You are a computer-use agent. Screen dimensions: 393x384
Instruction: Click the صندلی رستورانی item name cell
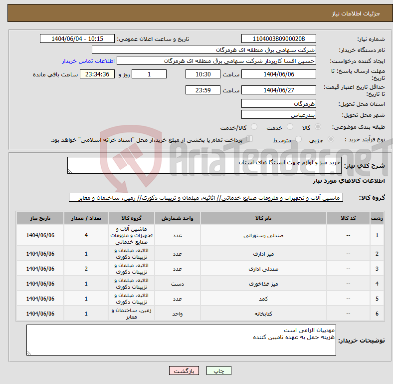pyautogui.click(x=263, y=235)
